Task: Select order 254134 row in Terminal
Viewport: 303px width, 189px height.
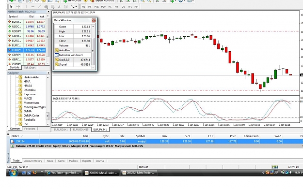Action: click(156, 141)
